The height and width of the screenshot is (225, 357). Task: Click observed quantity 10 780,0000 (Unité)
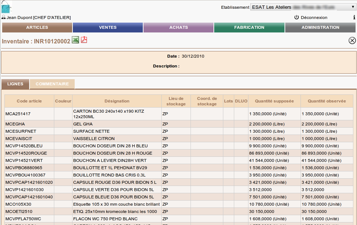point(321,204)
